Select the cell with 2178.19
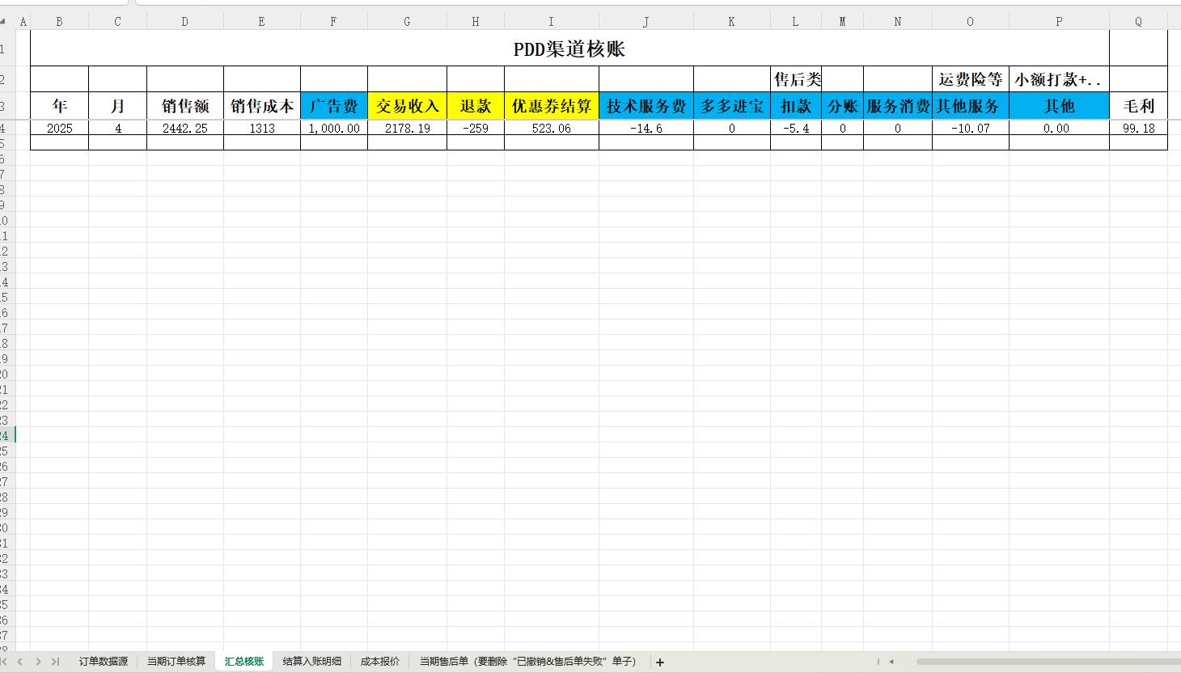Screen dimensions: 1181x673 click(407, 128)
